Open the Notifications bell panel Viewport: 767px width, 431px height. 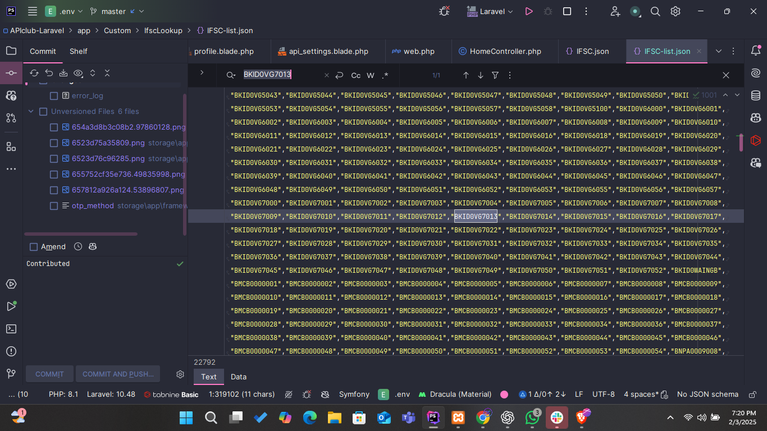click(756, 51)
